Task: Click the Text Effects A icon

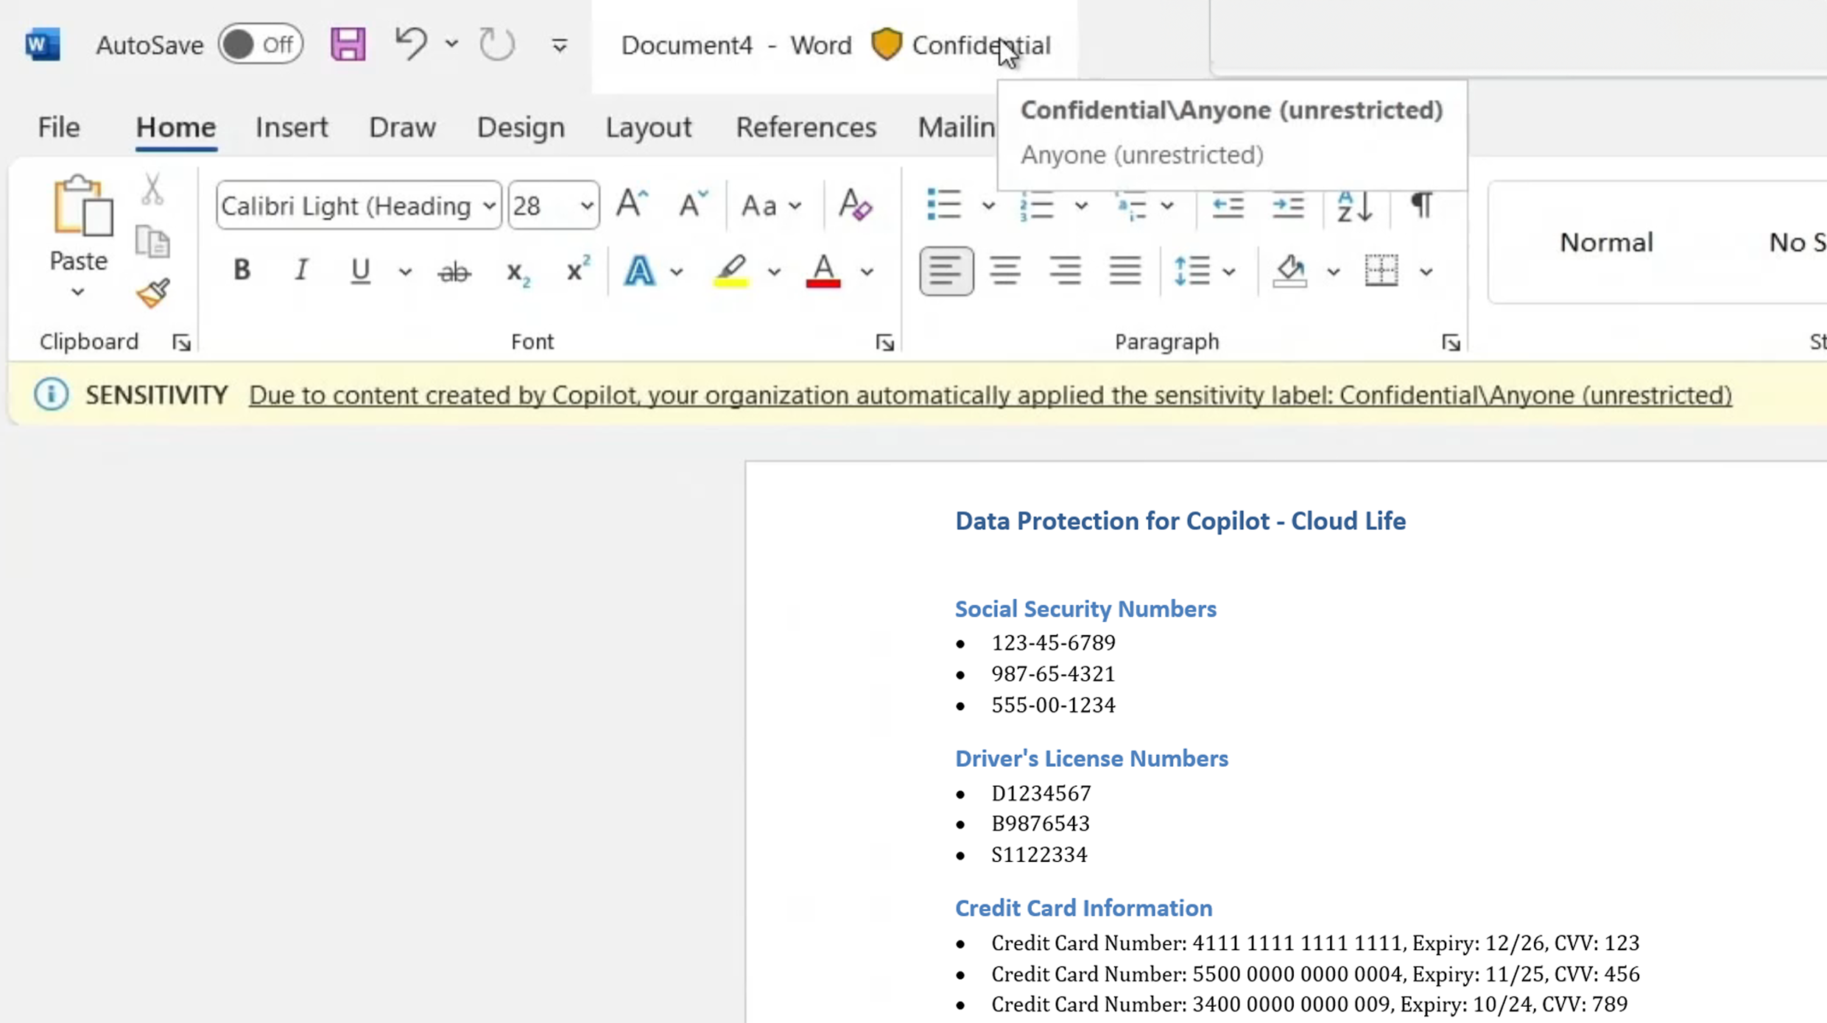Action: pos(639,271)
